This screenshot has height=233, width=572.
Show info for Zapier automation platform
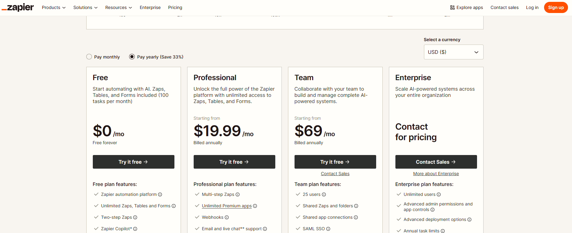pyautogui.click(x=160, y=194)
